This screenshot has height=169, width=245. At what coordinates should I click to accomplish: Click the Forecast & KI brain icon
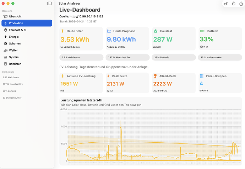[5, 30]
